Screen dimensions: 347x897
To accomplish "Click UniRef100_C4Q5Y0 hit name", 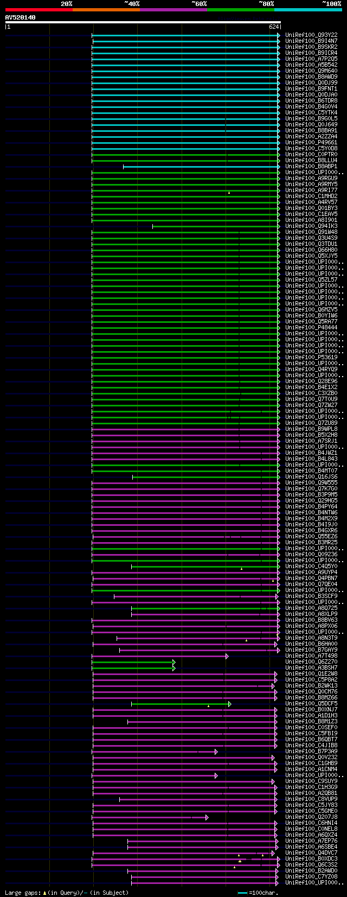I will [x=311, y=566].
